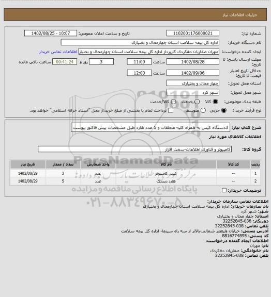Click the response deadline date 1402/08/28 field
The width and height of the screenshot is (271, 297).
point(193,62)
